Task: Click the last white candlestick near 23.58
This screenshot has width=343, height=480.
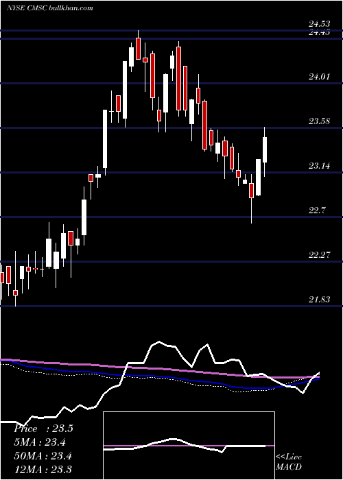Action: (265, 150)
